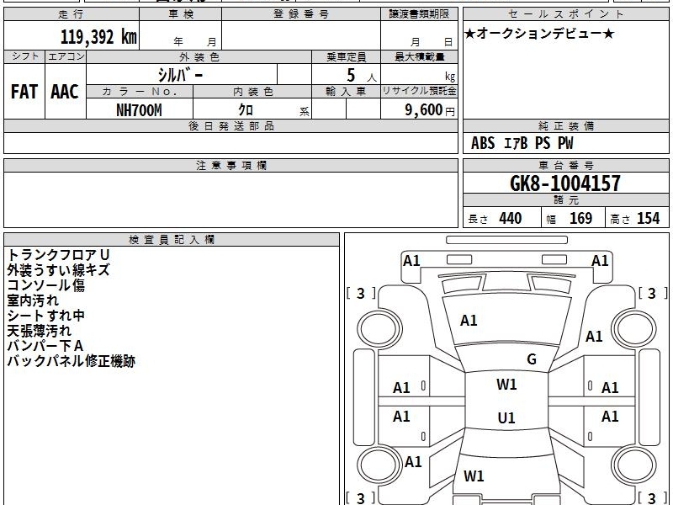Image resolution: width=673 pixels, height=505 pixels.
Task: Click the 車検 header cell
Action: click(181, 14)
